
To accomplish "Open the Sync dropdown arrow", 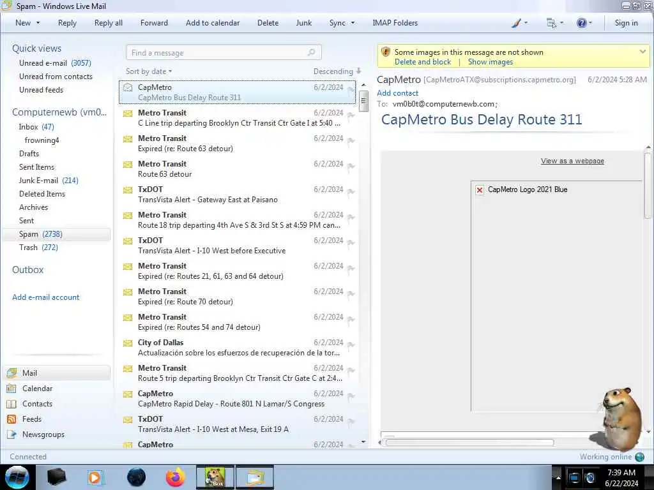I will pos(353,23).
